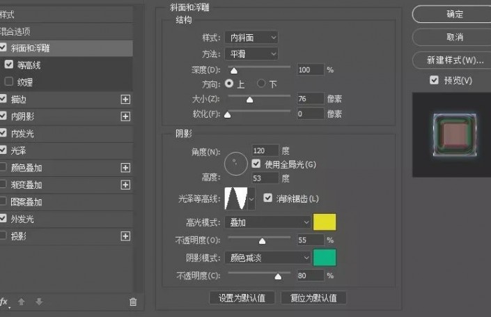
Task: Open the 样式 dropdown showing 内斜面
Action: (x=251, y=38)
